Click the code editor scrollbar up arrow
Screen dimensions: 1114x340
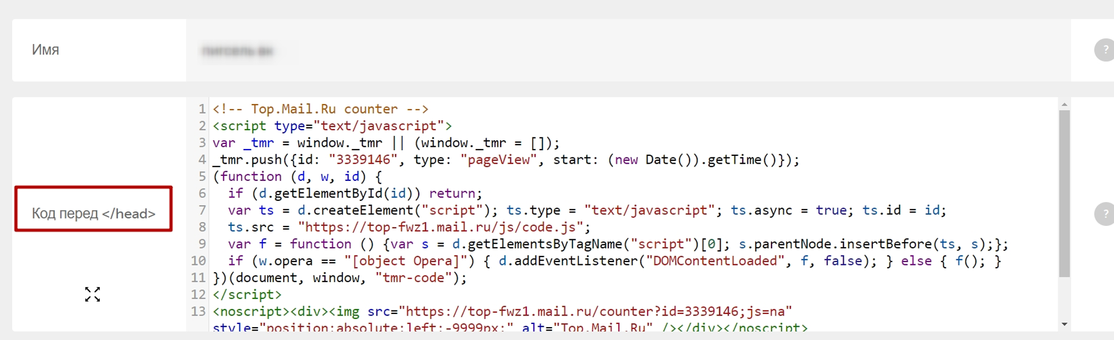pyautogui.click(x=1064, y=104)
